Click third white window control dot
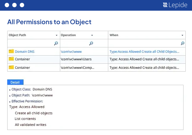Viewport: 192px width, 135px height. point(22,5)
